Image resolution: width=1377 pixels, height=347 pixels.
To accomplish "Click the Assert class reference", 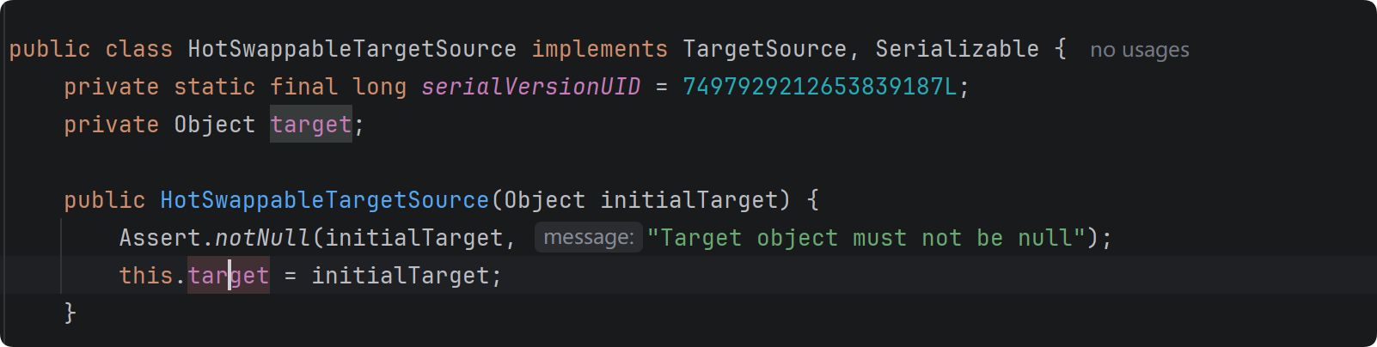I will 160,238.
